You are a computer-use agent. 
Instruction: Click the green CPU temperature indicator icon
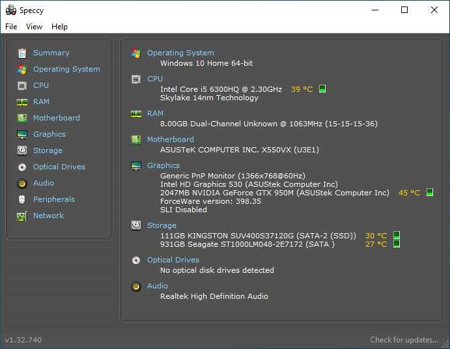pyautogui.click(x=322, y=89)
